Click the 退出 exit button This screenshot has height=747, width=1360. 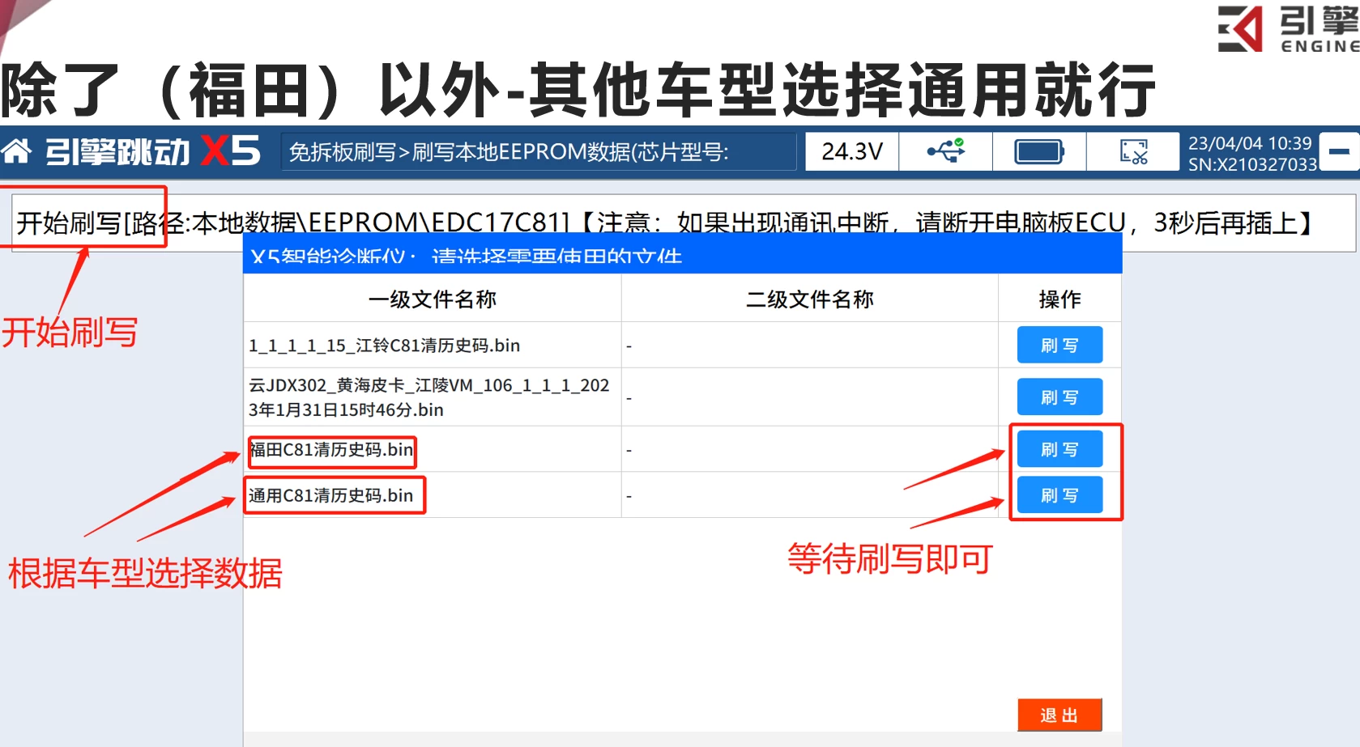(x=1059, y=715)
